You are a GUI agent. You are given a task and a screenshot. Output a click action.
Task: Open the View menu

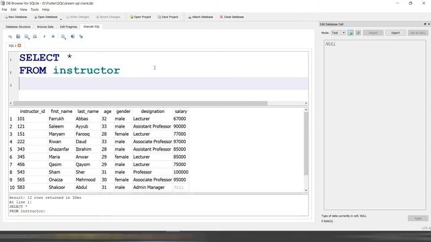[x=24, y=9]
